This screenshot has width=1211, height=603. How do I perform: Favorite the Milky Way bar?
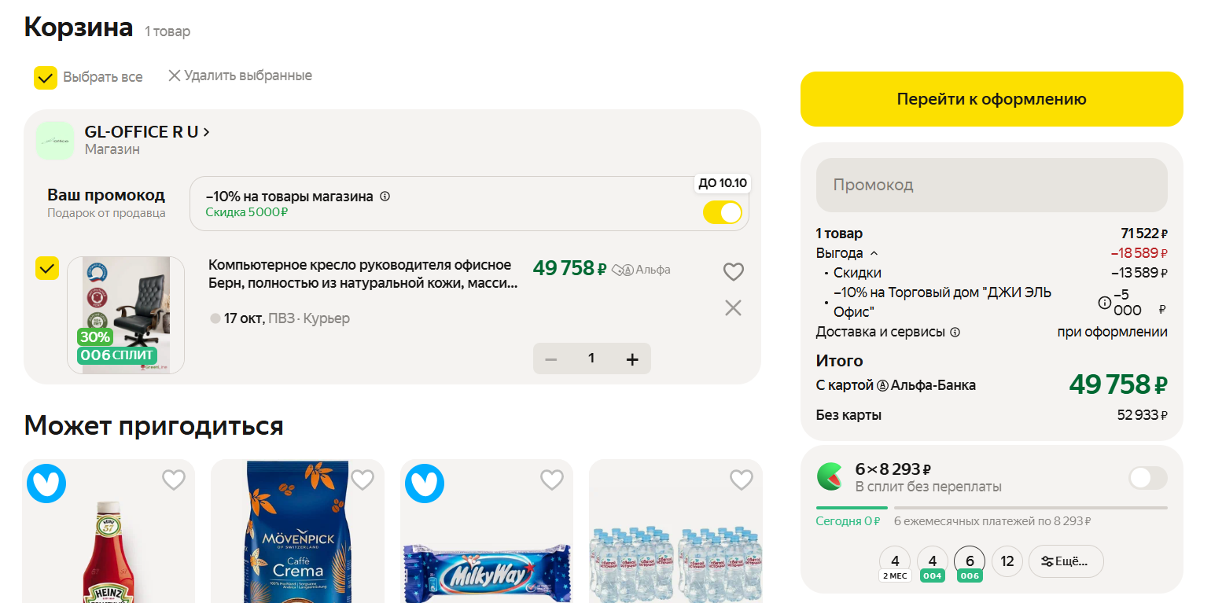[x=552, y=480]
